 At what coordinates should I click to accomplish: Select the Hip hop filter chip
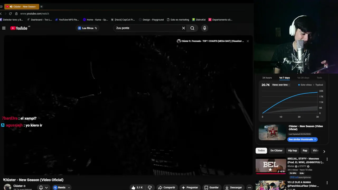(x=292, y=150)
